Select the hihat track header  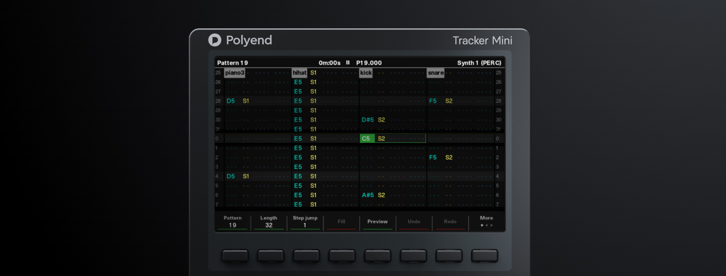click(299, 73)
